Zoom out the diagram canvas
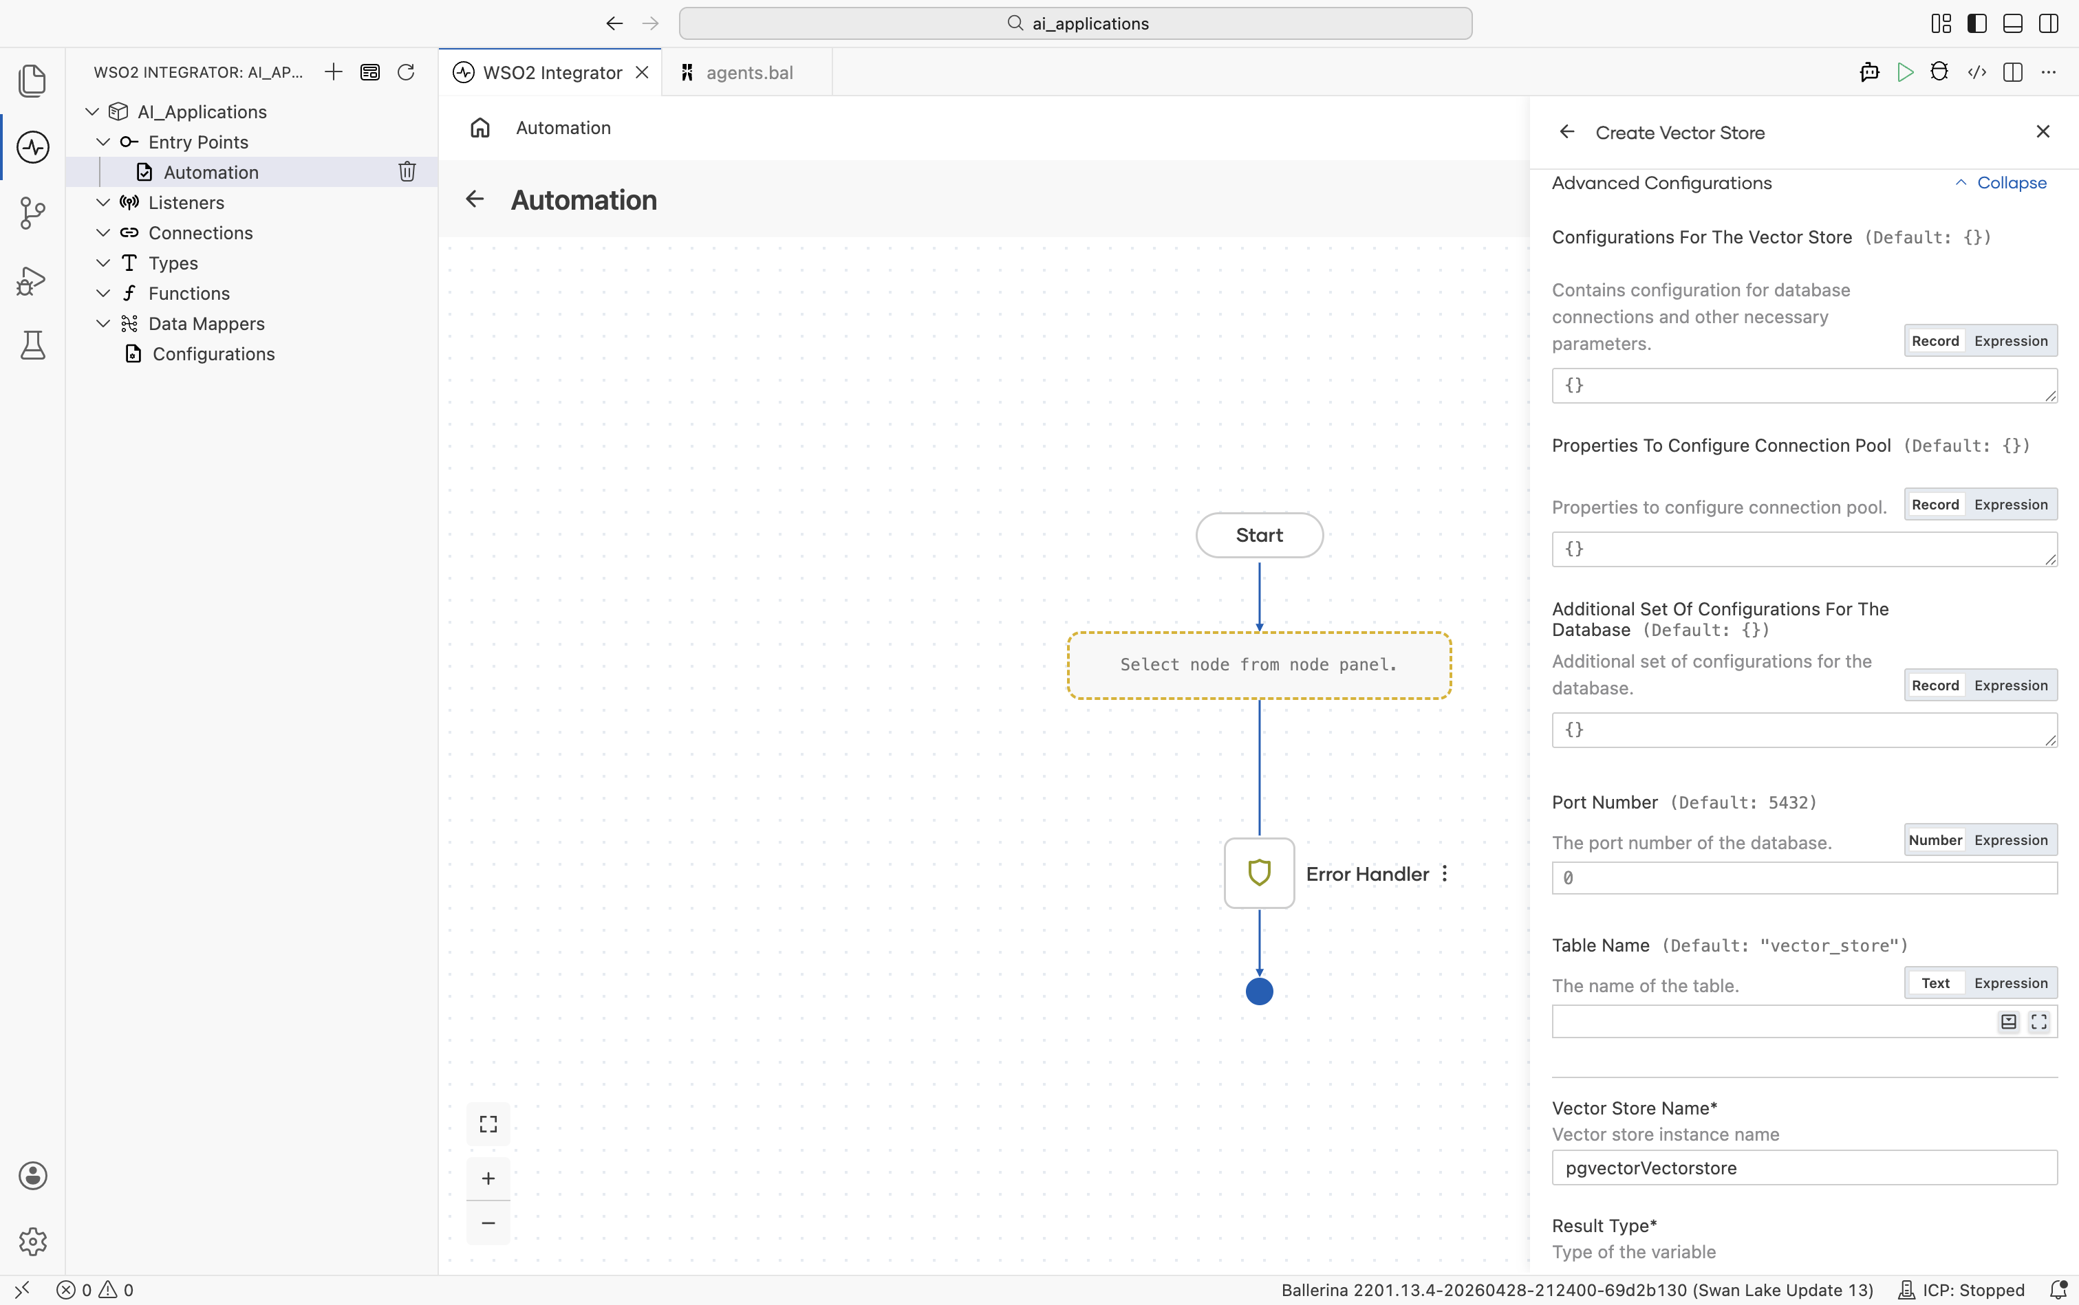Viewport: 2079px width, 1305px height. [x=488, y=1222]
